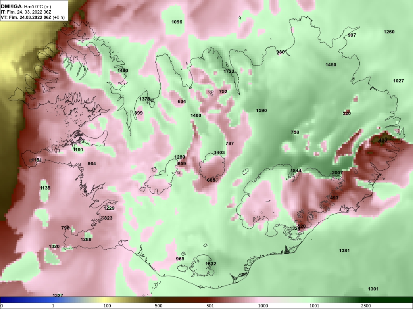This screenshot has width=413, height=309.
Task: Select the 1320 map value
Action: point(54,246)
